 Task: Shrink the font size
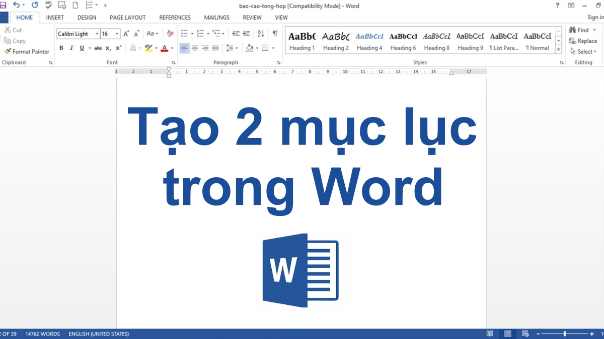(136, 34)
